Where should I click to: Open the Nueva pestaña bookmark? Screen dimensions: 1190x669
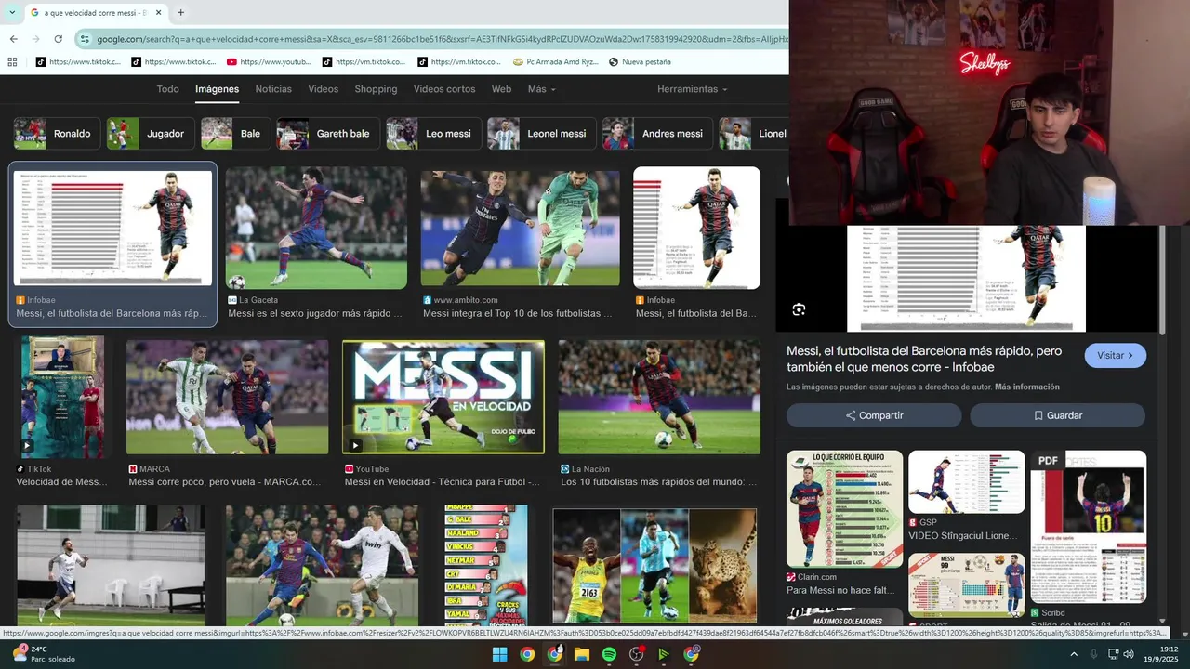[640, 62]
